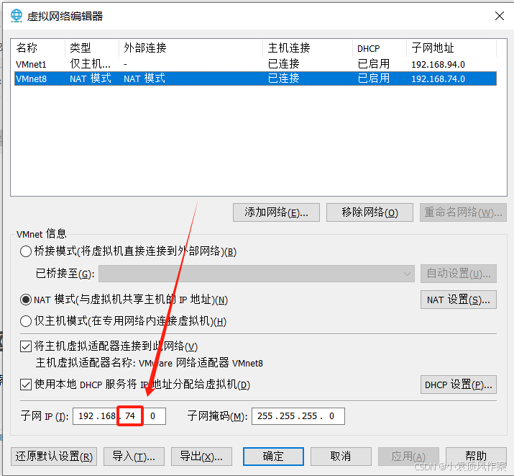
Task: Click the 名称 column header
Action: pos(27,48)
